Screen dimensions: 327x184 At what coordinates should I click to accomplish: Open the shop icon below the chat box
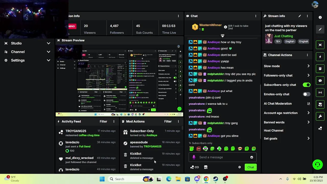206,167
